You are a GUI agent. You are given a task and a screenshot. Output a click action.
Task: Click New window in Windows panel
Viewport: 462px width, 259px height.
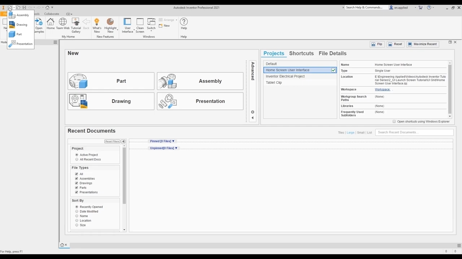(164, 26)
